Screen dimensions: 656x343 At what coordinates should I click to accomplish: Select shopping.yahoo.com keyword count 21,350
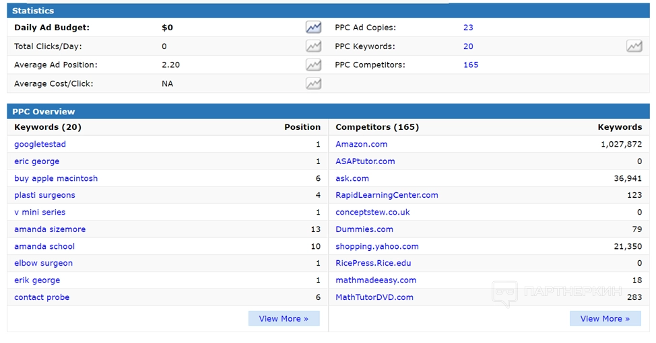pyautogui.click(x=628, y=247)
